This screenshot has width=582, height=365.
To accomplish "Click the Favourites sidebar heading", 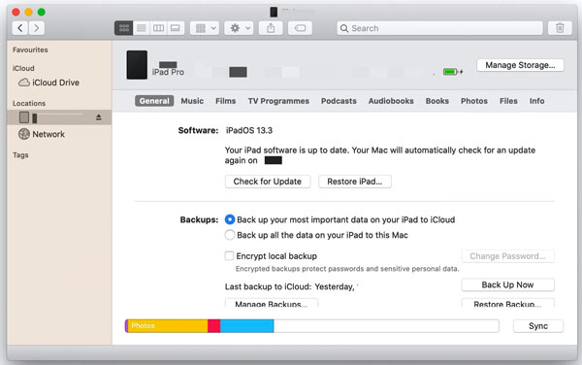I will pos(30,50).
